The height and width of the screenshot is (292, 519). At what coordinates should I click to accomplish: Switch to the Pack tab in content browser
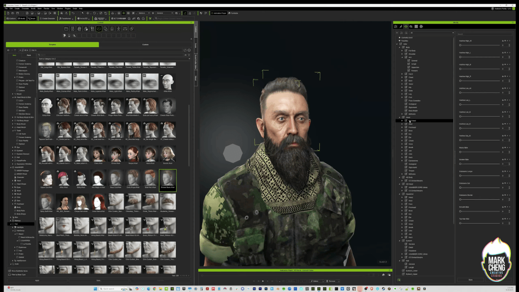click(29, 55)
